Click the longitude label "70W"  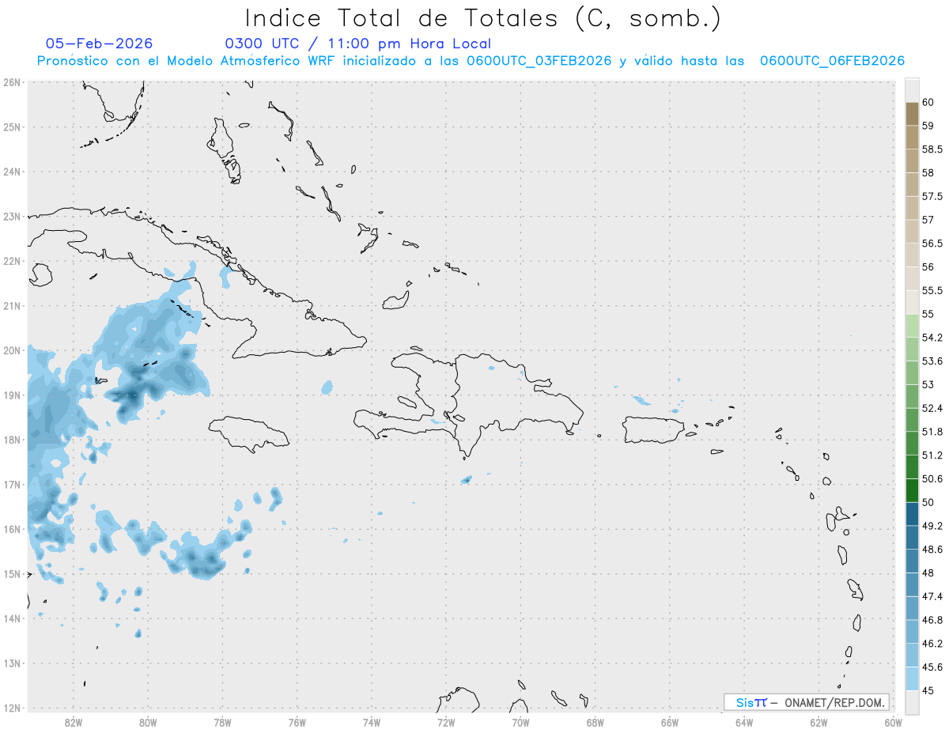(x=520, y=723)
